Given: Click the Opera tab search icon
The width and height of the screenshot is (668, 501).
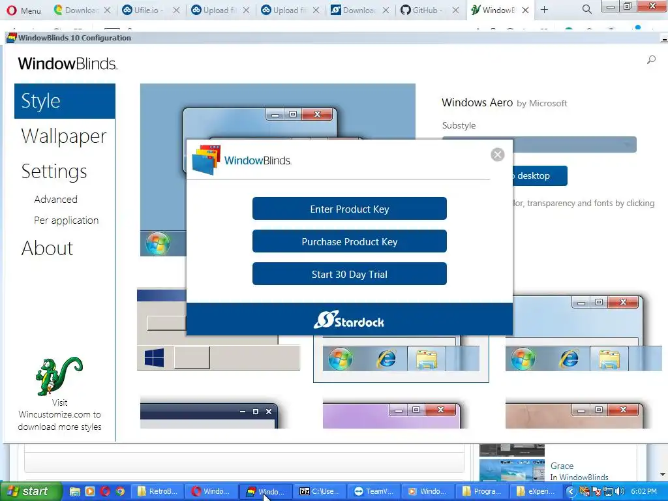Looking at the screenshot, I should (586, 9).
